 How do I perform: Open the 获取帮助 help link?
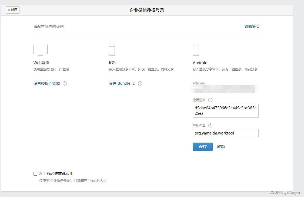click(x=253, y=27)
